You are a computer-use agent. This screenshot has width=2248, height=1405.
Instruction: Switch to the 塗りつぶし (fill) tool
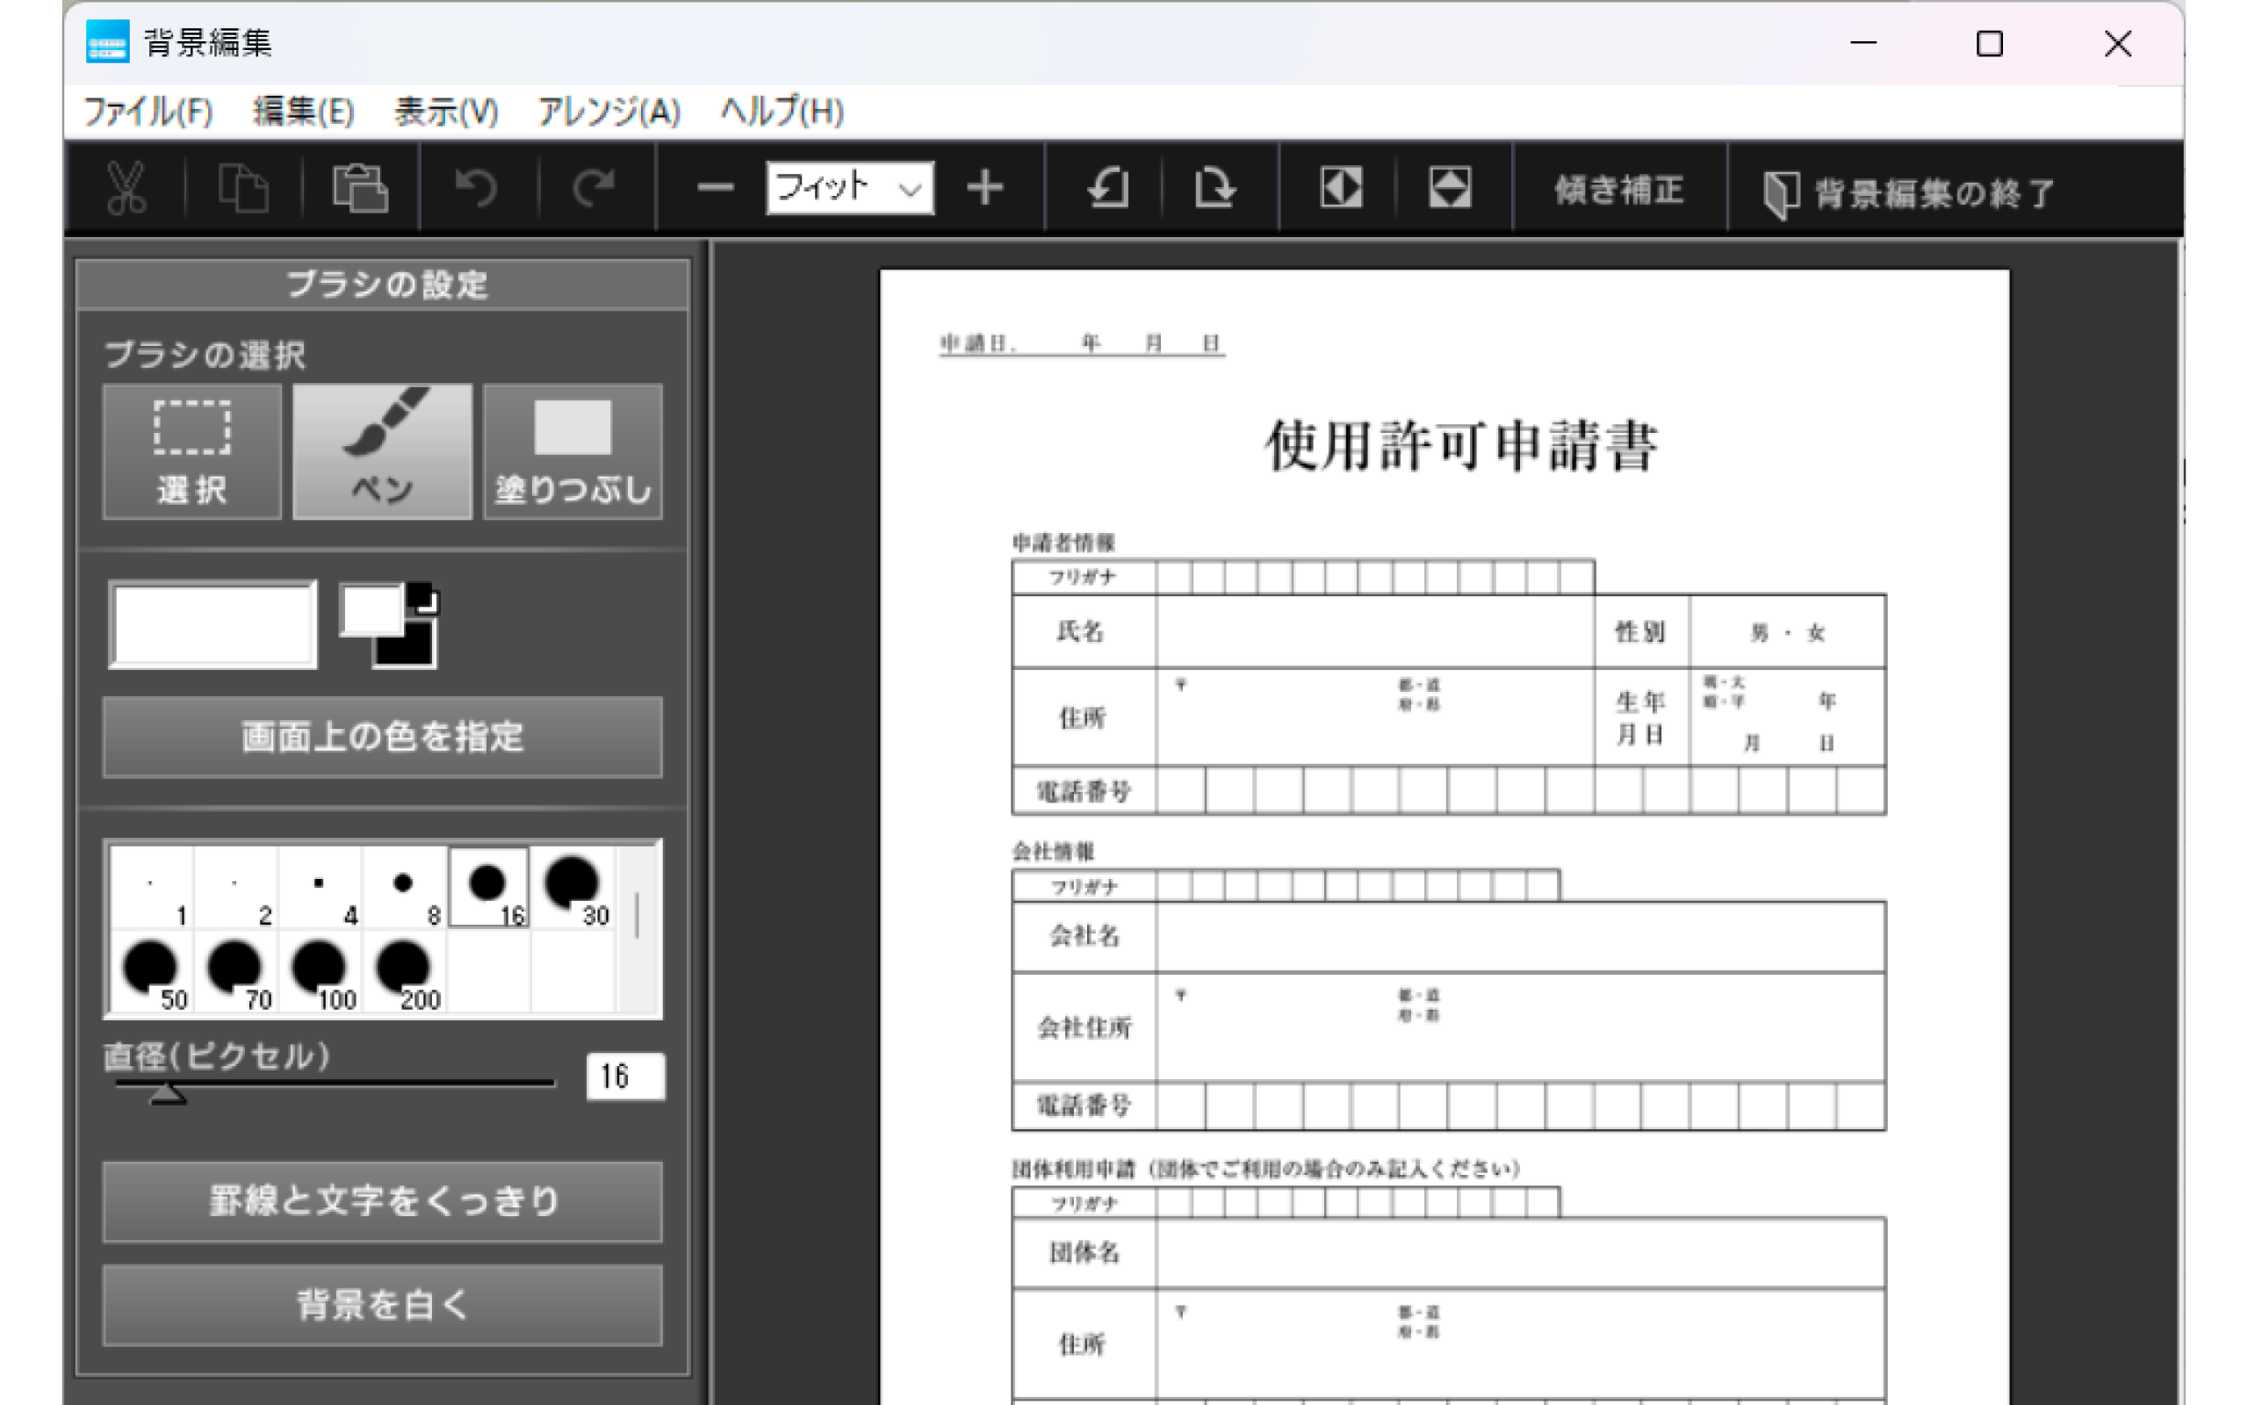573,451
